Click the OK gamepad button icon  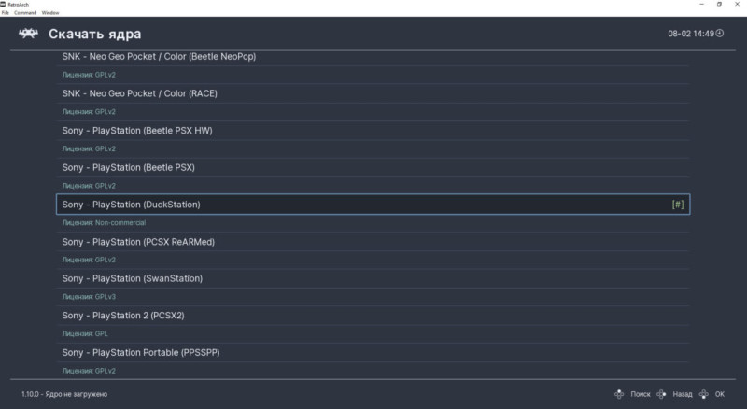pyautogui.click(x=704, y=394)
